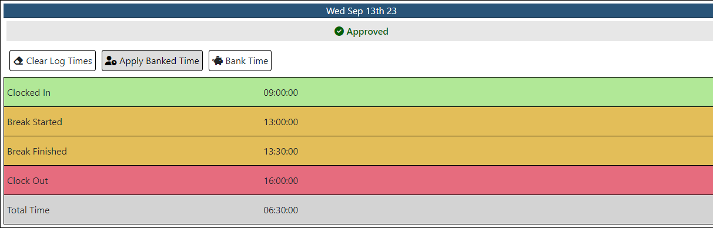
Task: Click the 09:00:00 clocked in time
Action: click(281, 93)
